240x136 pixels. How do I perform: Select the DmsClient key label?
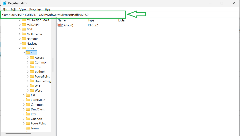(x=37, y=109)
